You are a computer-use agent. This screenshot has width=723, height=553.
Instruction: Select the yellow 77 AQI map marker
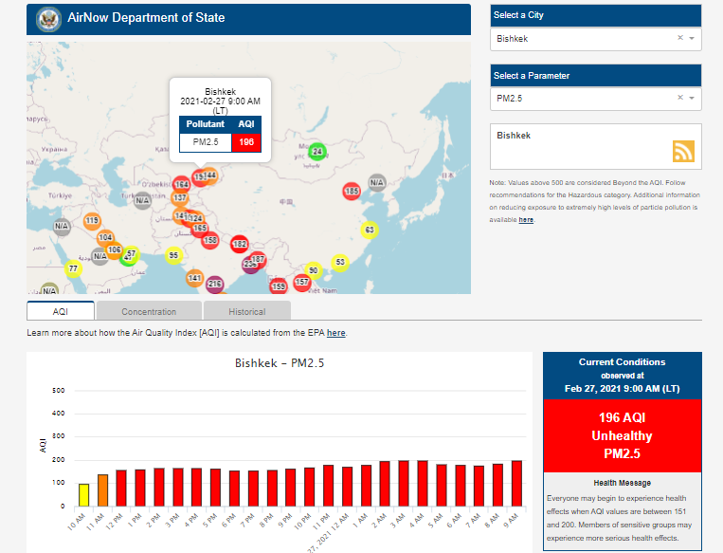[72, 268]
